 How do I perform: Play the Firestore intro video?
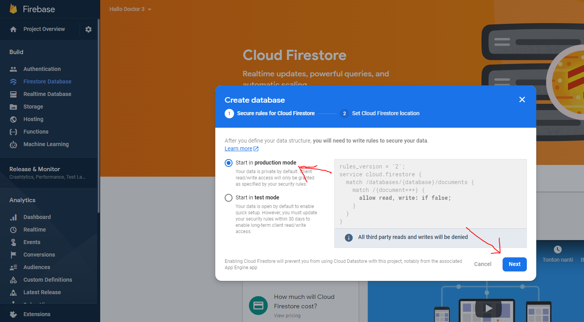(x=488, y=308)
